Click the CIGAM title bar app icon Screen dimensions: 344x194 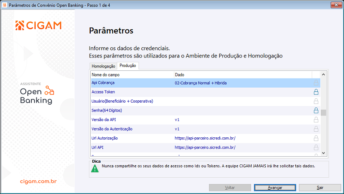click(5, 5)
